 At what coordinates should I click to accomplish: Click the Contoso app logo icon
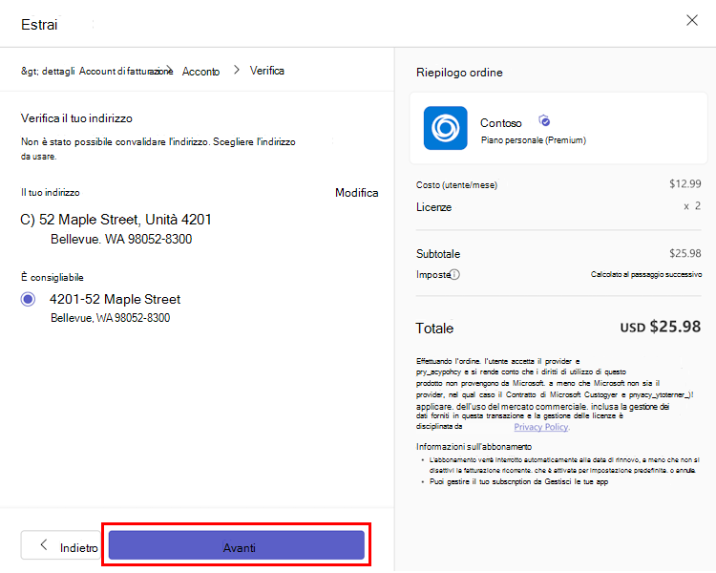pyautogui.click(x=445, y=128)
